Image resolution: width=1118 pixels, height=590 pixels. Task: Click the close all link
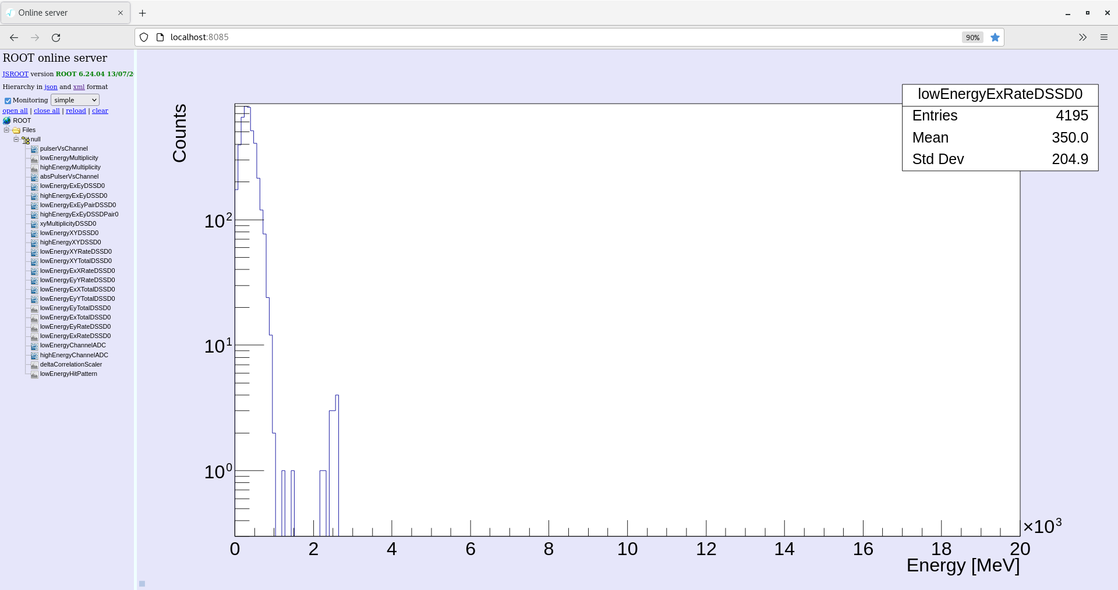click(x=47, y=111)
